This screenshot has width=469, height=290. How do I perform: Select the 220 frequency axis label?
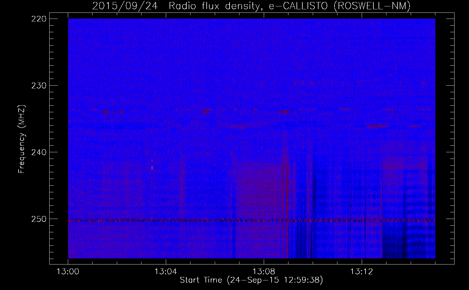[x=38, y=19]
